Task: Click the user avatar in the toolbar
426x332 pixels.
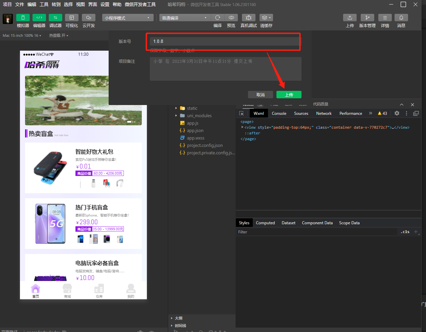Action: pos(8,19)
